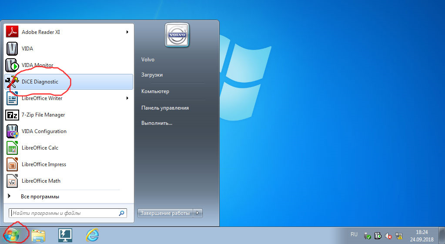445x244 pixels.
Task: Click the Volvo user account picture
Action: click(177, 35)
